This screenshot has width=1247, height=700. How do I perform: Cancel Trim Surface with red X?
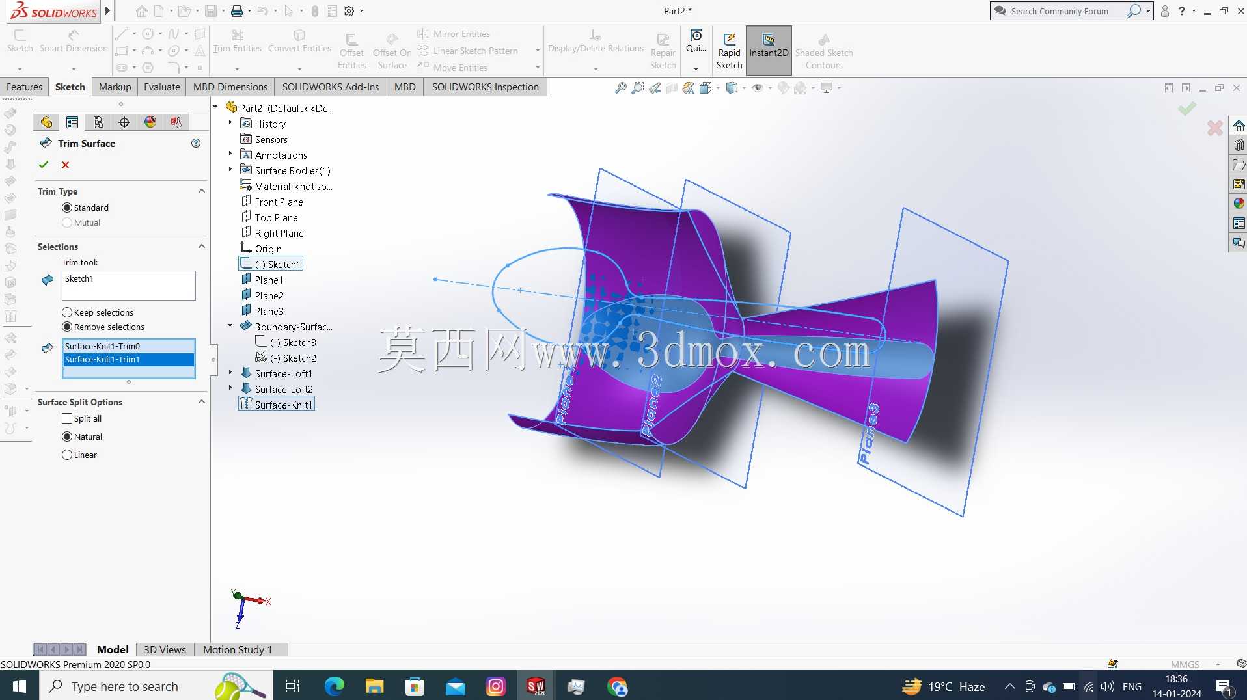click(x=65, y=165)
